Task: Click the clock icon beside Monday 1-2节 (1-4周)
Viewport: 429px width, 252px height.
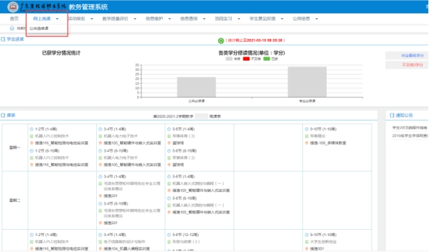Action: [x=31, y=129]
